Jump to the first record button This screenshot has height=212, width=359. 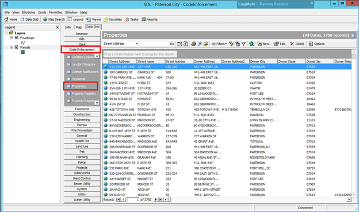pos(118,199)
